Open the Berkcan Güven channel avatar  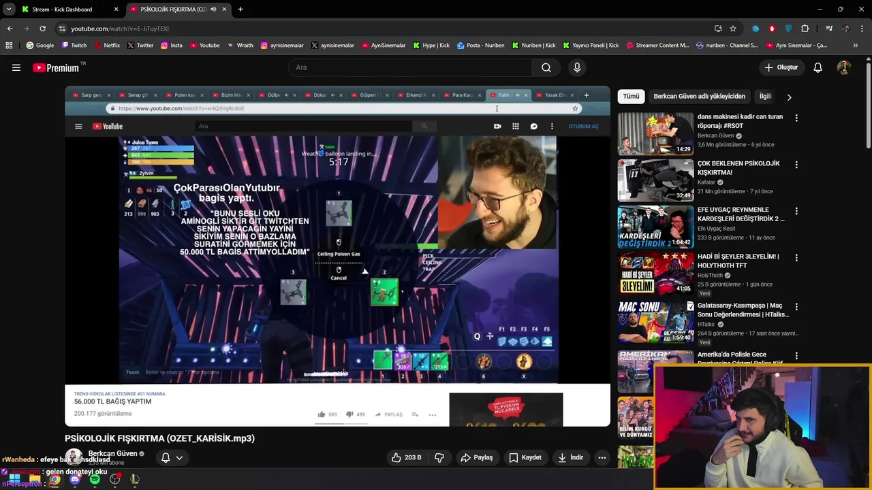point(74,457)
